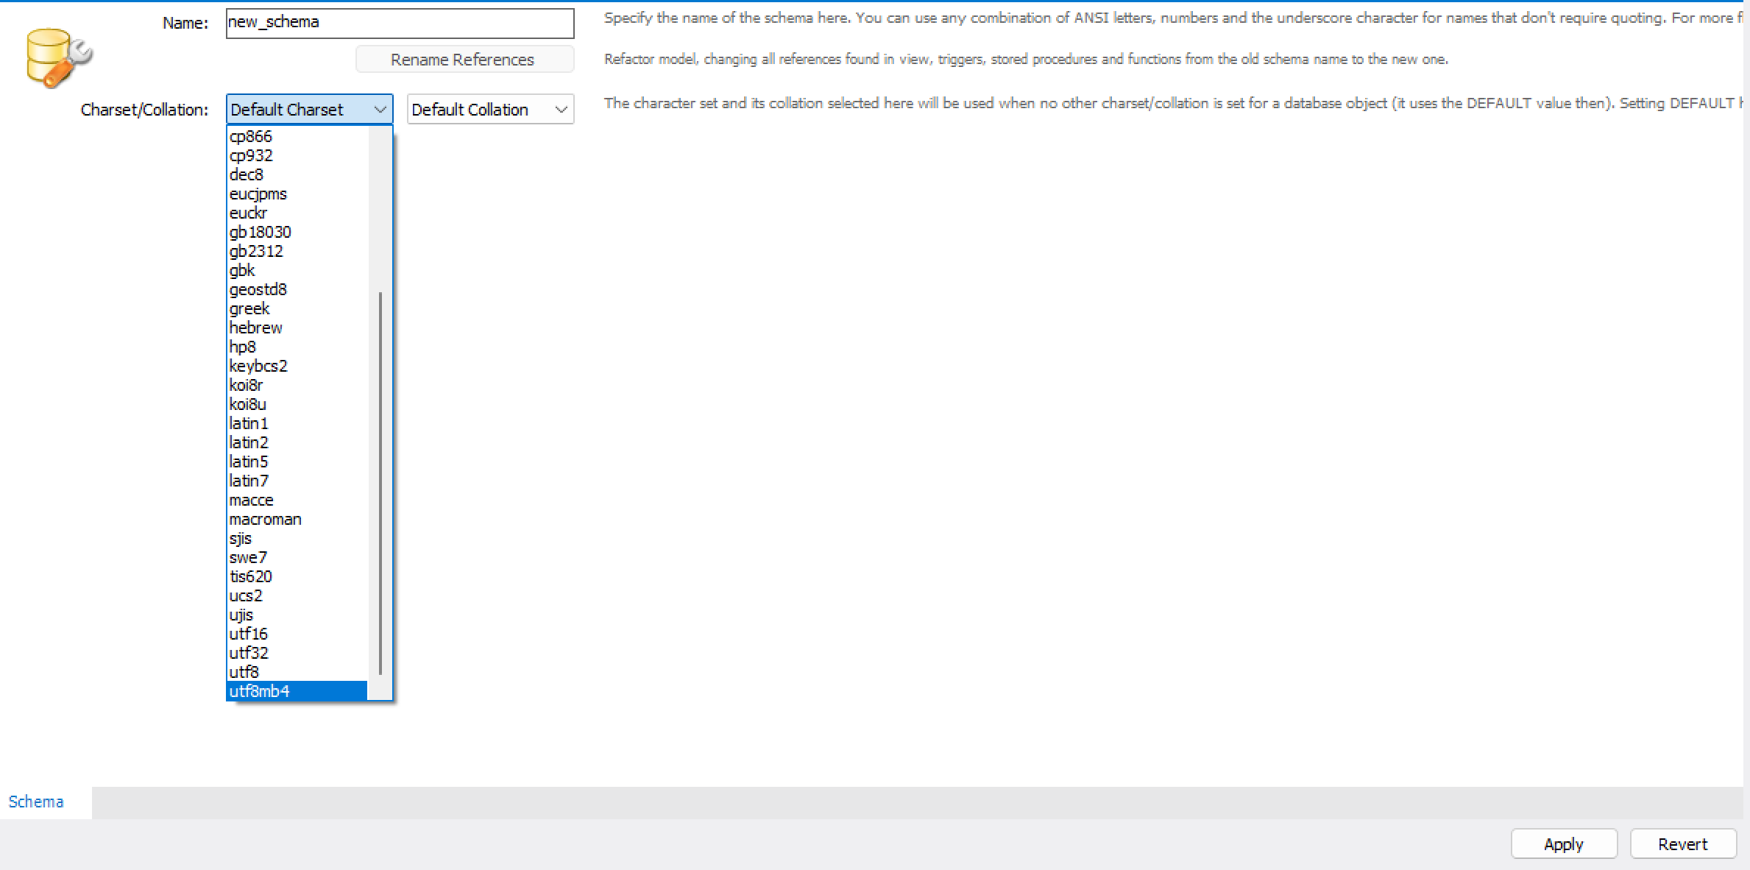The width and height of the screenshot is (1750, 870).
Task: Choose macroman charset option
Action: tap(265, 519)
